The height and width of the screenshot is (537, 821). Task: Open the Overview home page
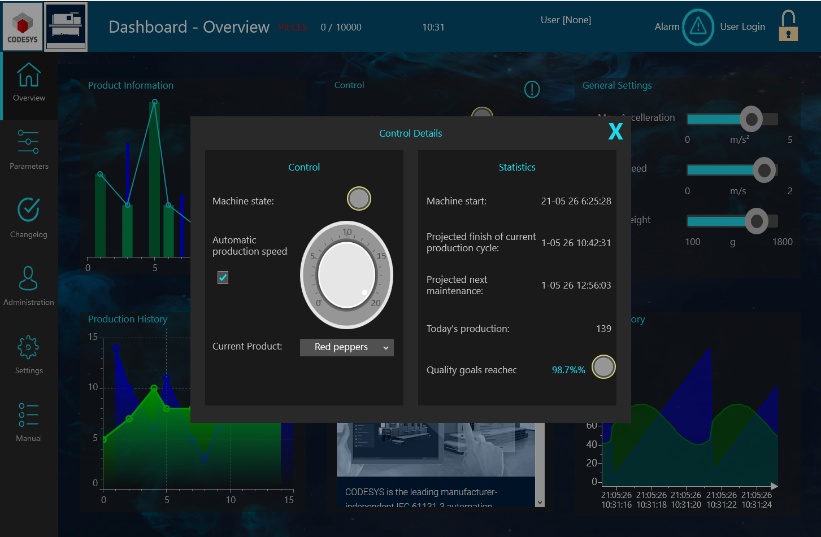tap(29, 83)
